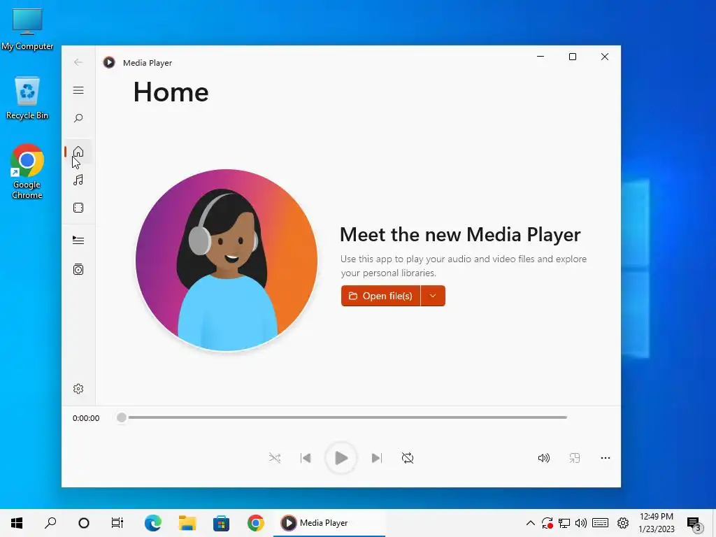Screen dimensions: 716x537
Task: Open the Video library icon
Action: click(x=78, y=208)
